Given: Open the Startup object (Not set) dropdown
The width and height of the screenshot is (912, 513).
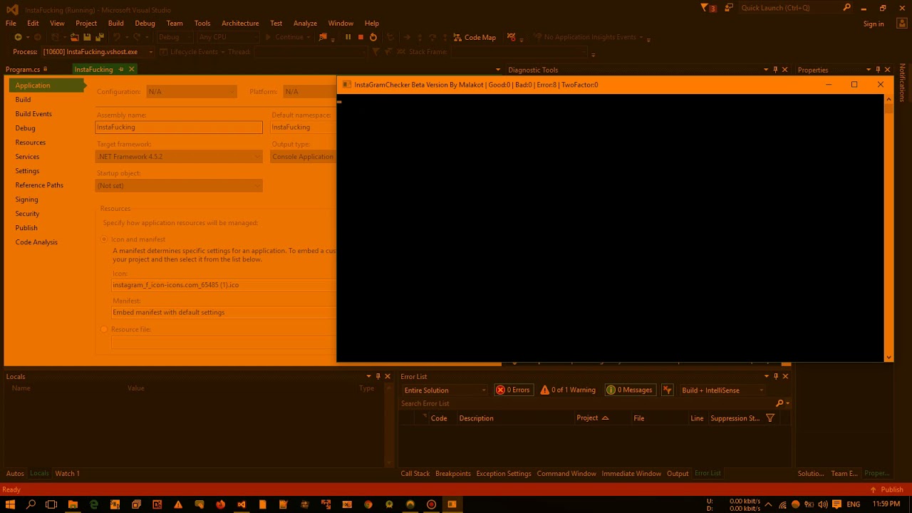Looking at the screenshot, I should tap(179, 185).
